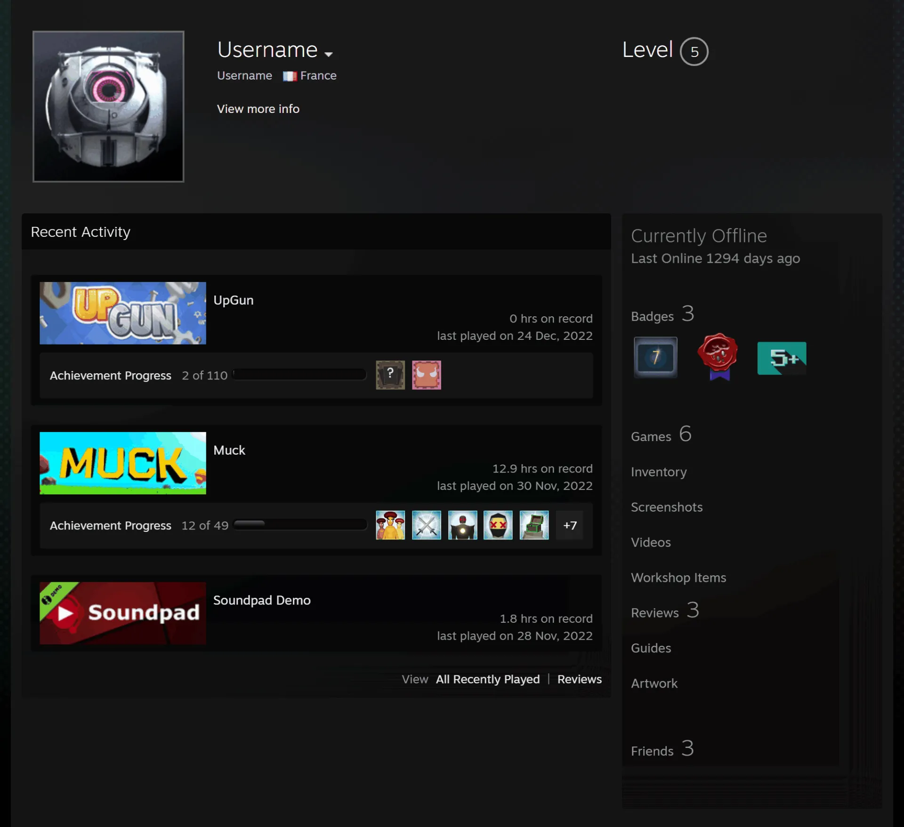The image size is (904, 827).
Task: View All Recently Played games
Action: click(x=488, y=679)
